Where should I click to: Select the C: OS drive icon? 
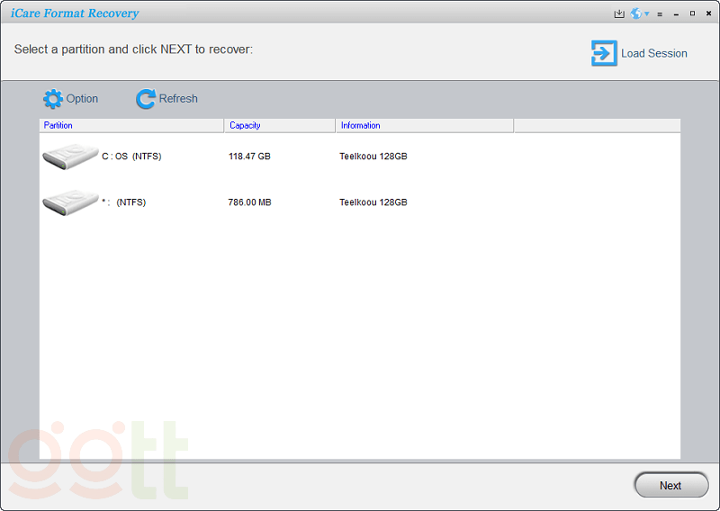click(x=70, y=156)
